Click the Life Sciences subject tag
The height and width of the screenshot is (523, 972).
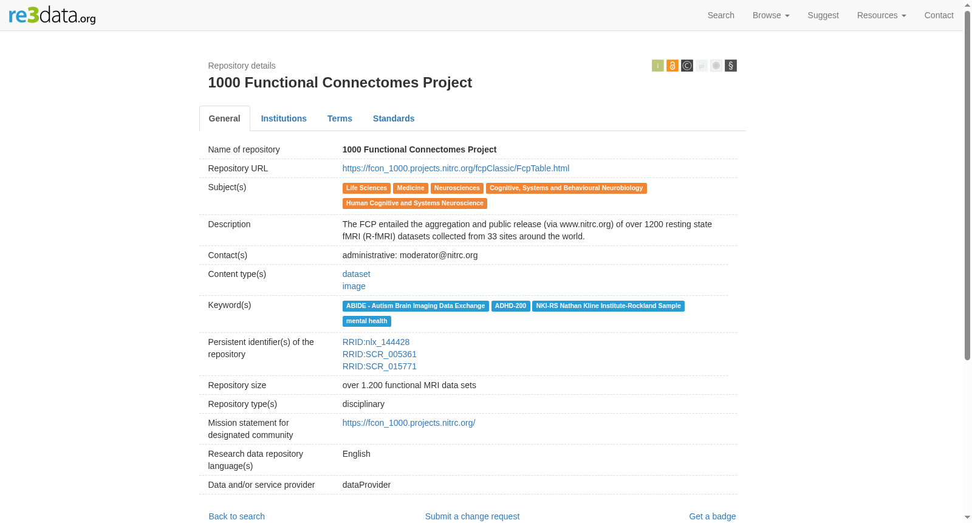coord(366,188)
